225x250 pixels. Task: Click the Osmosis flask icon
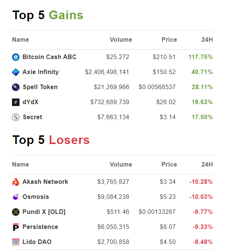click(x=16, y=197)
